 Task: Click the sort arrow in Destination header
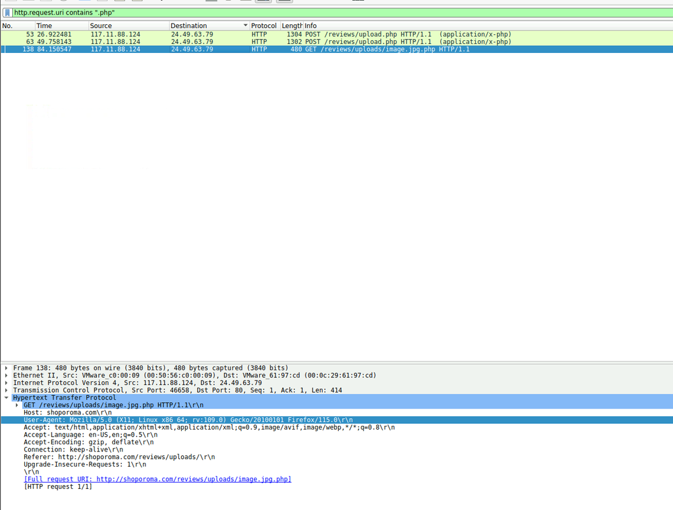point(246,25)
